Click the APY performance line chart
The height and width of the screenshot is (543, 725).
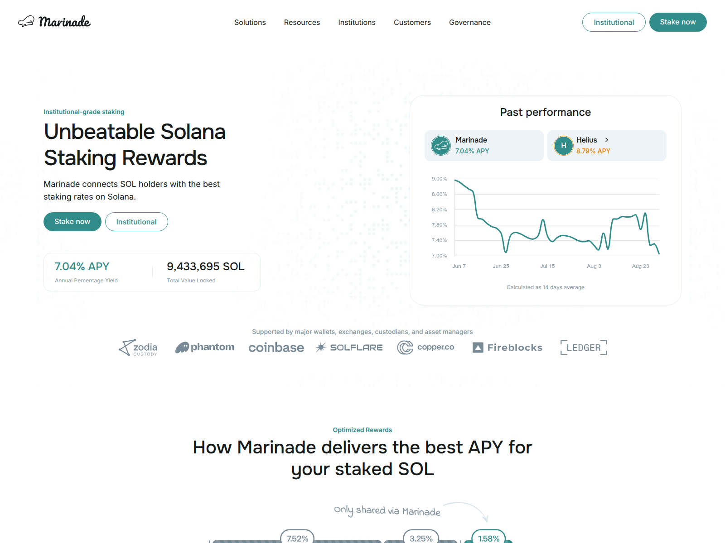coord(557,217)
